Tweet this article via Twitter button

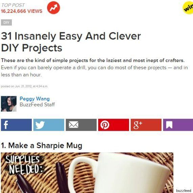click(49, 125)
